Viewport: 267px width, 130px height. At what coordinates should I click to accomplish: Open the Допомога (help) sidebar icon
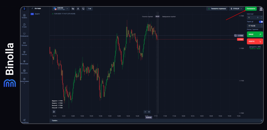pos(24,70)
